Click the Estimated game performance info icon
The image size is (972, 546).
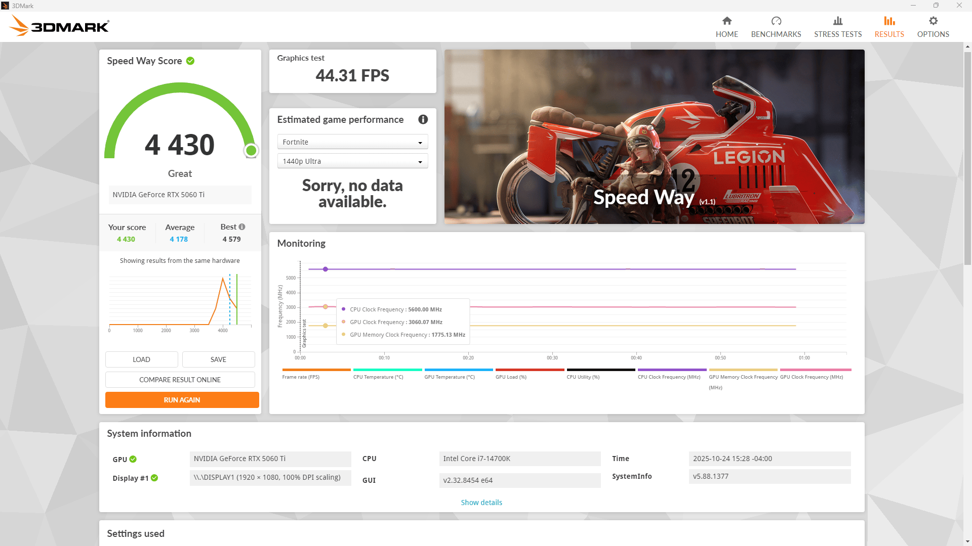pyautogui.click(x=423, y=119)
